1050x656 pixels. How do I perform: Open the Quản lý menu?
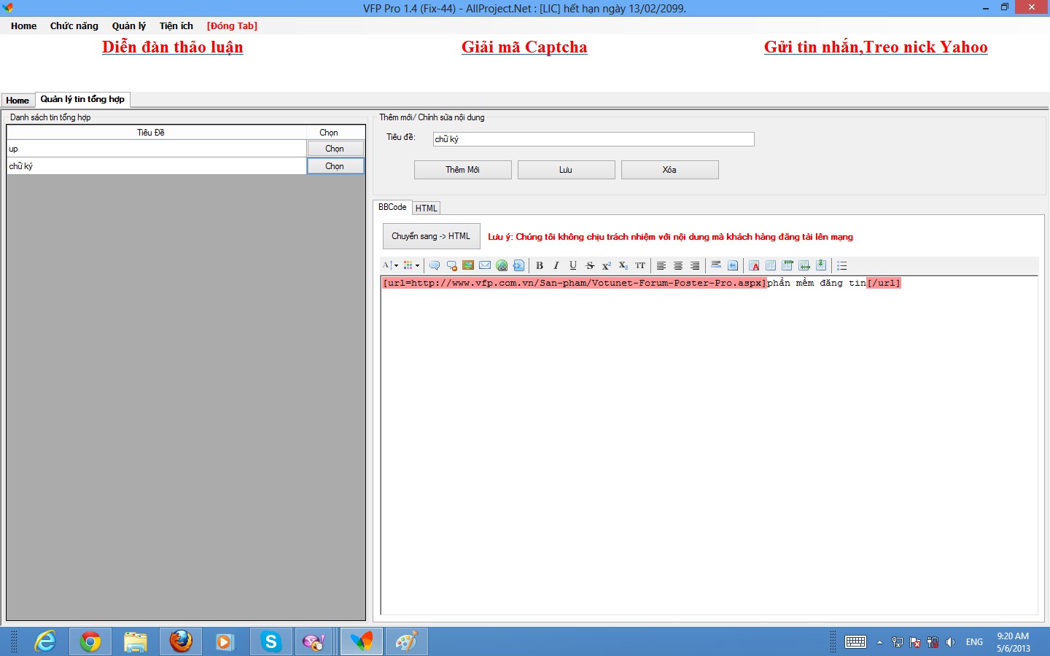(x=129, y=26)
